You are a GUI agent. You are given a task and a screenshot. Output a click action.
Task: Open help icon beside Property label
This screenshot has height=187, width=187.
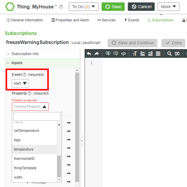pos(30,93)
